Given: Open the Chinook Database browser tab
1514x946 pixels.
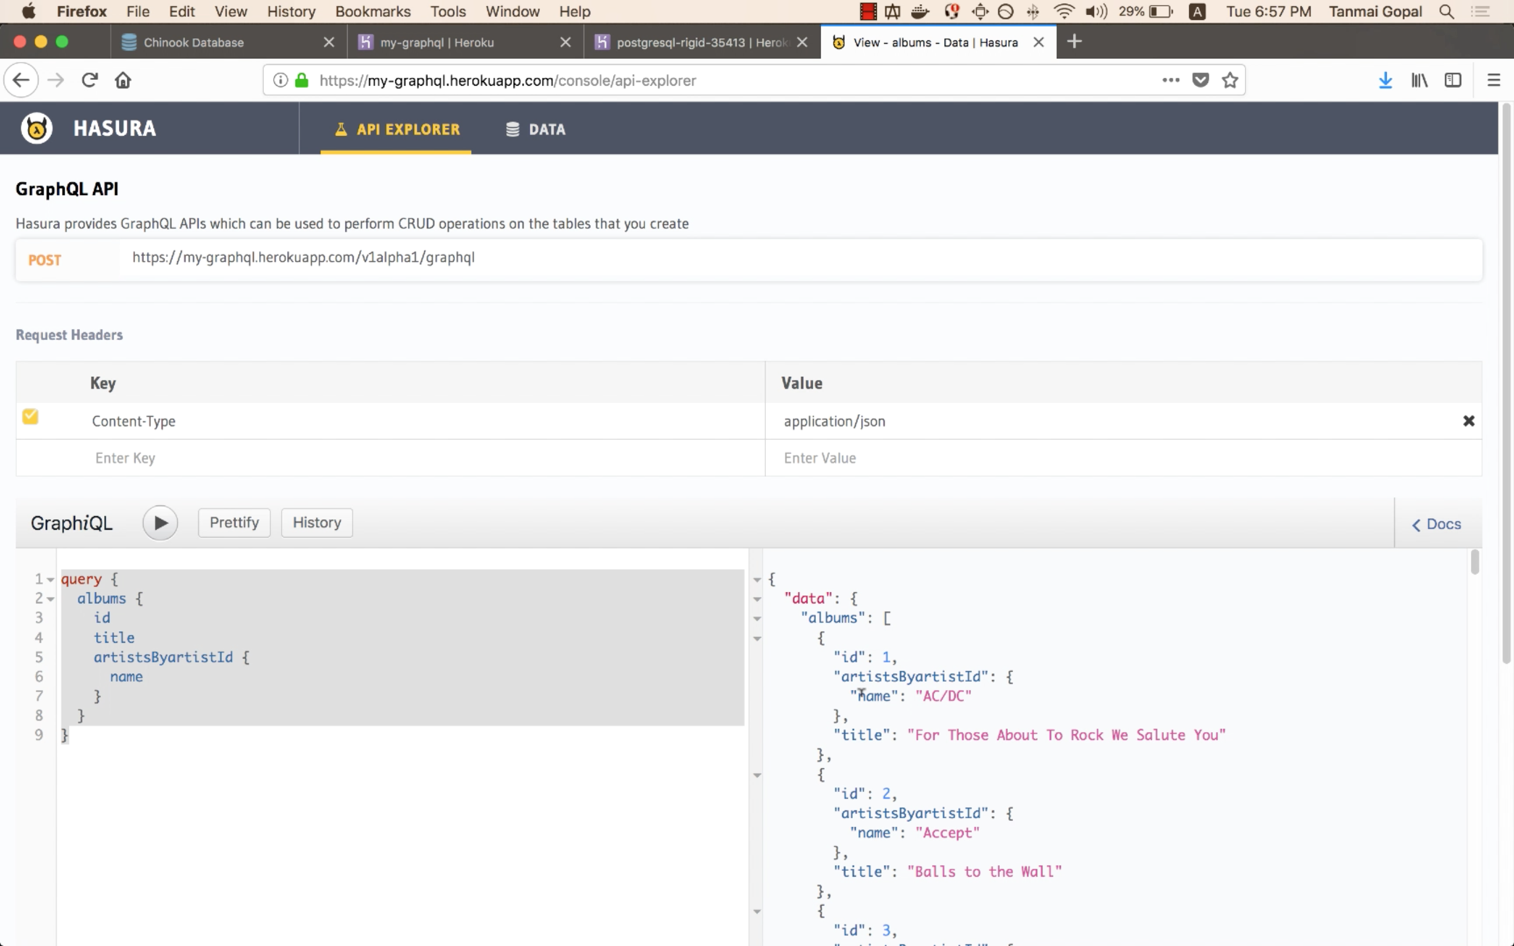Looking at the screenshot, I should click(x=193, y=43).
